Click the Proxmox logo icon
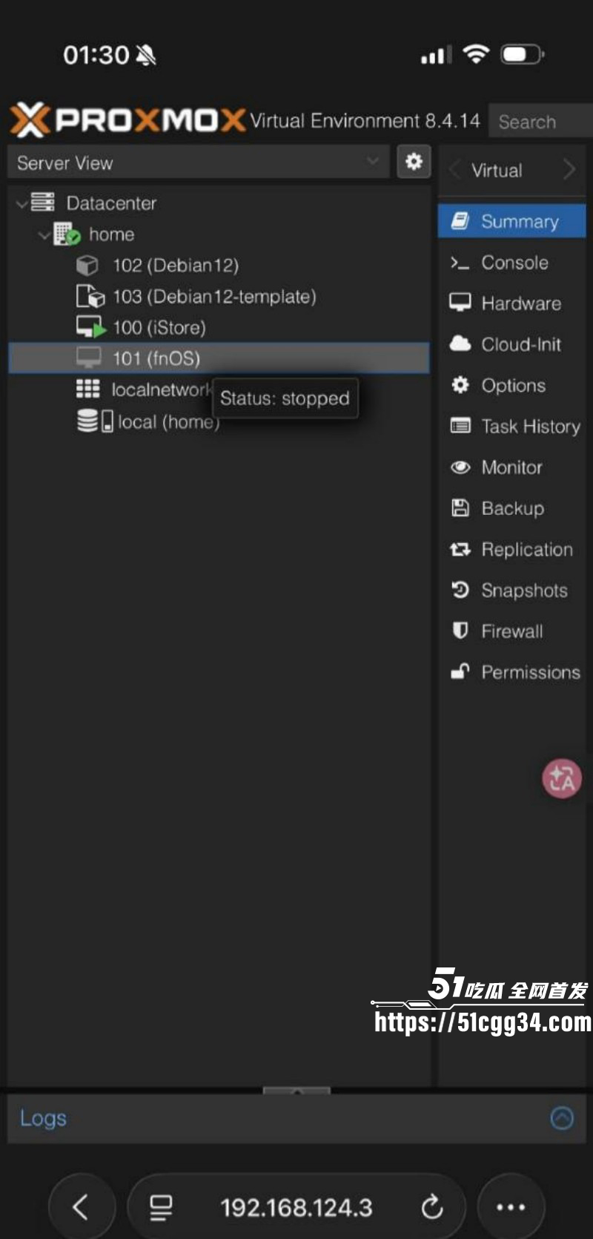Viewport: 593px width, 1239px height. [x=30, y=120]
